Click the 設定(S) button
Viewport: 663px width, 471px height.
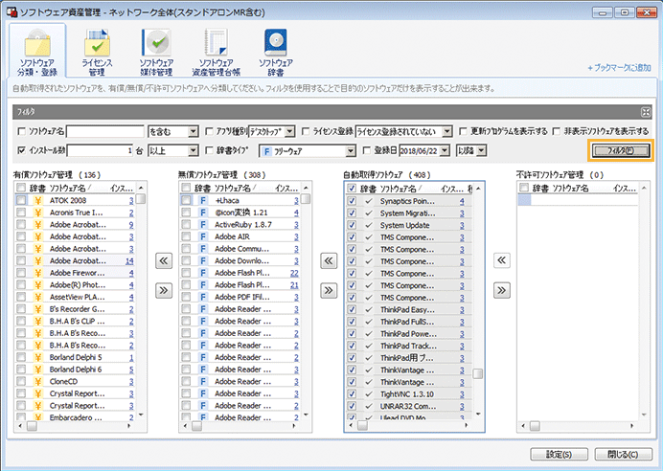(559, 454)
